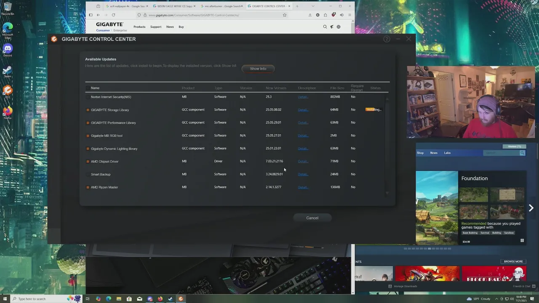Click the Firefox reload page icon
Screen dimensions: 539x303
pos(113,15)
